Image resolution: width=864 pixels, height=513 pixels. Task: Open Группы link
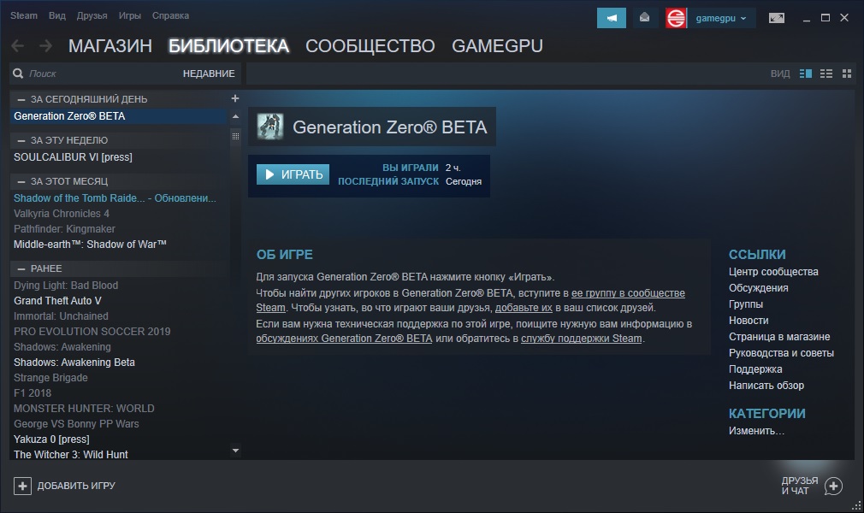(746, 304)
